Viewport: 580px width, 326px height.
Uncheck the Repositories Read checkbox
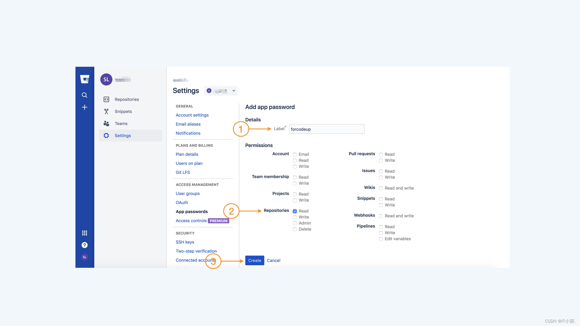[x=295, y=211]
